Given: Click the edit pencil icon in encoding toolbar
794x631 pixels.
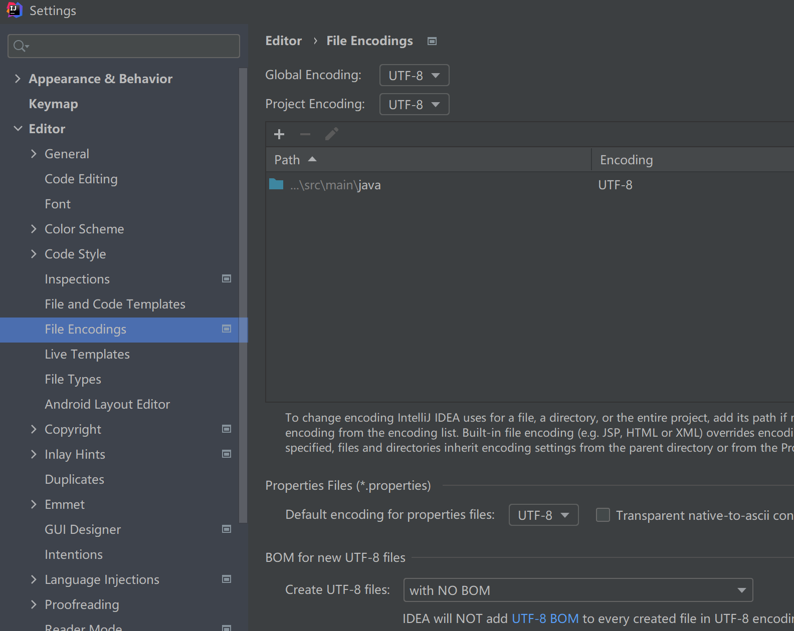Looking at the screenshot, I should 331,134.
